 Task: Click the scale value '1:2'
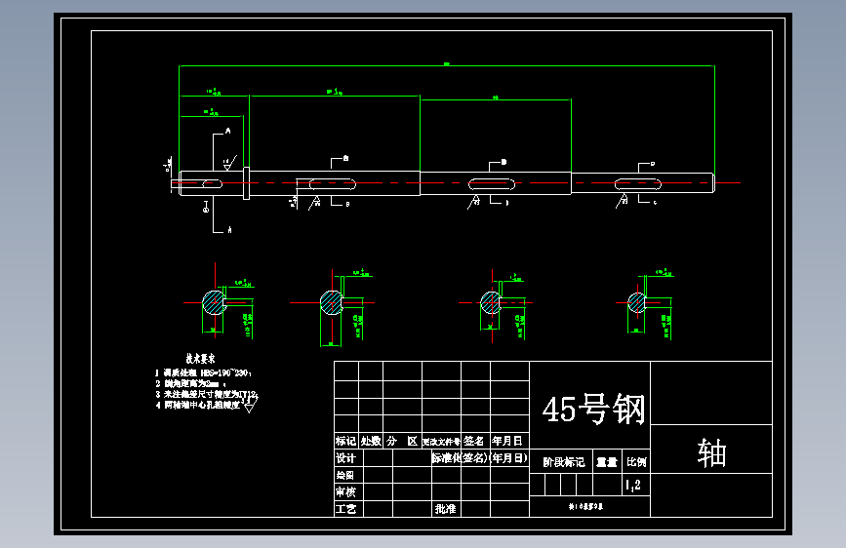click(633, 485)
